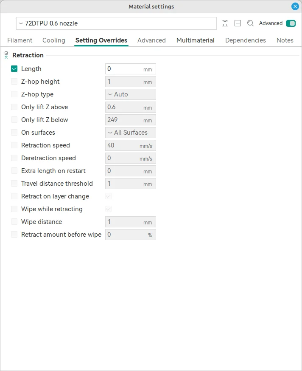
Task: Go to the Dependencies tab
Action: [x=245, y=40]
